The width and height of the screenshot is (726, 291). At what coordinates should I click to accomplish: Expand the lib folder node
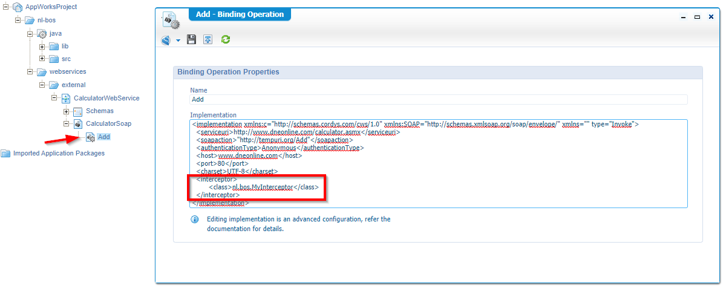click(42, 47)
